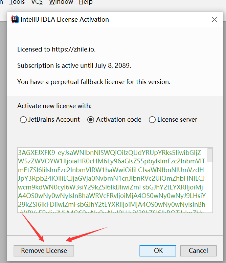Select the JetBrains Account radio option
Image resolution: width=226 pixels, height=263 pixels.
pos(23,120)
